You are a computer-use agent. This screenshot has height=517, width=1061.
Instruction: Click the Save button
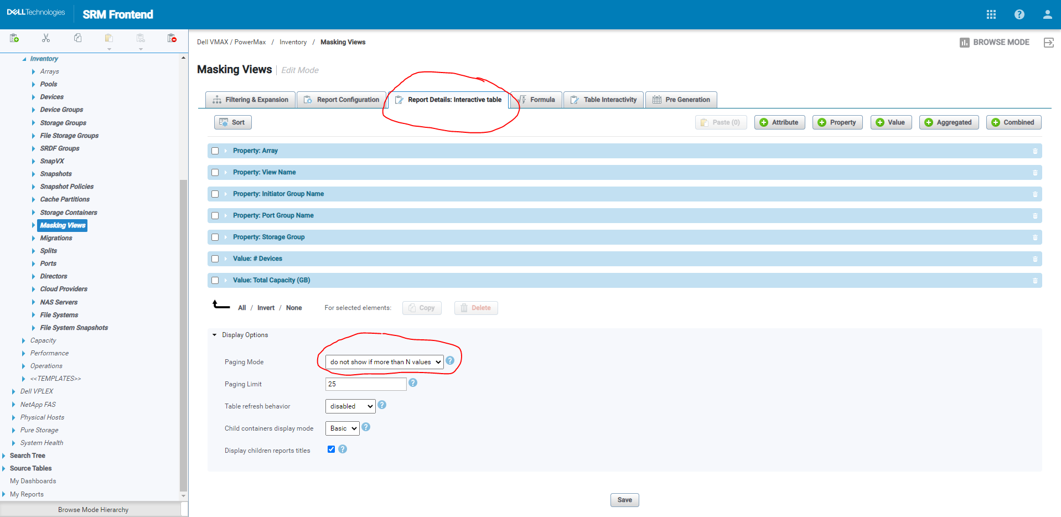point(624,499)
